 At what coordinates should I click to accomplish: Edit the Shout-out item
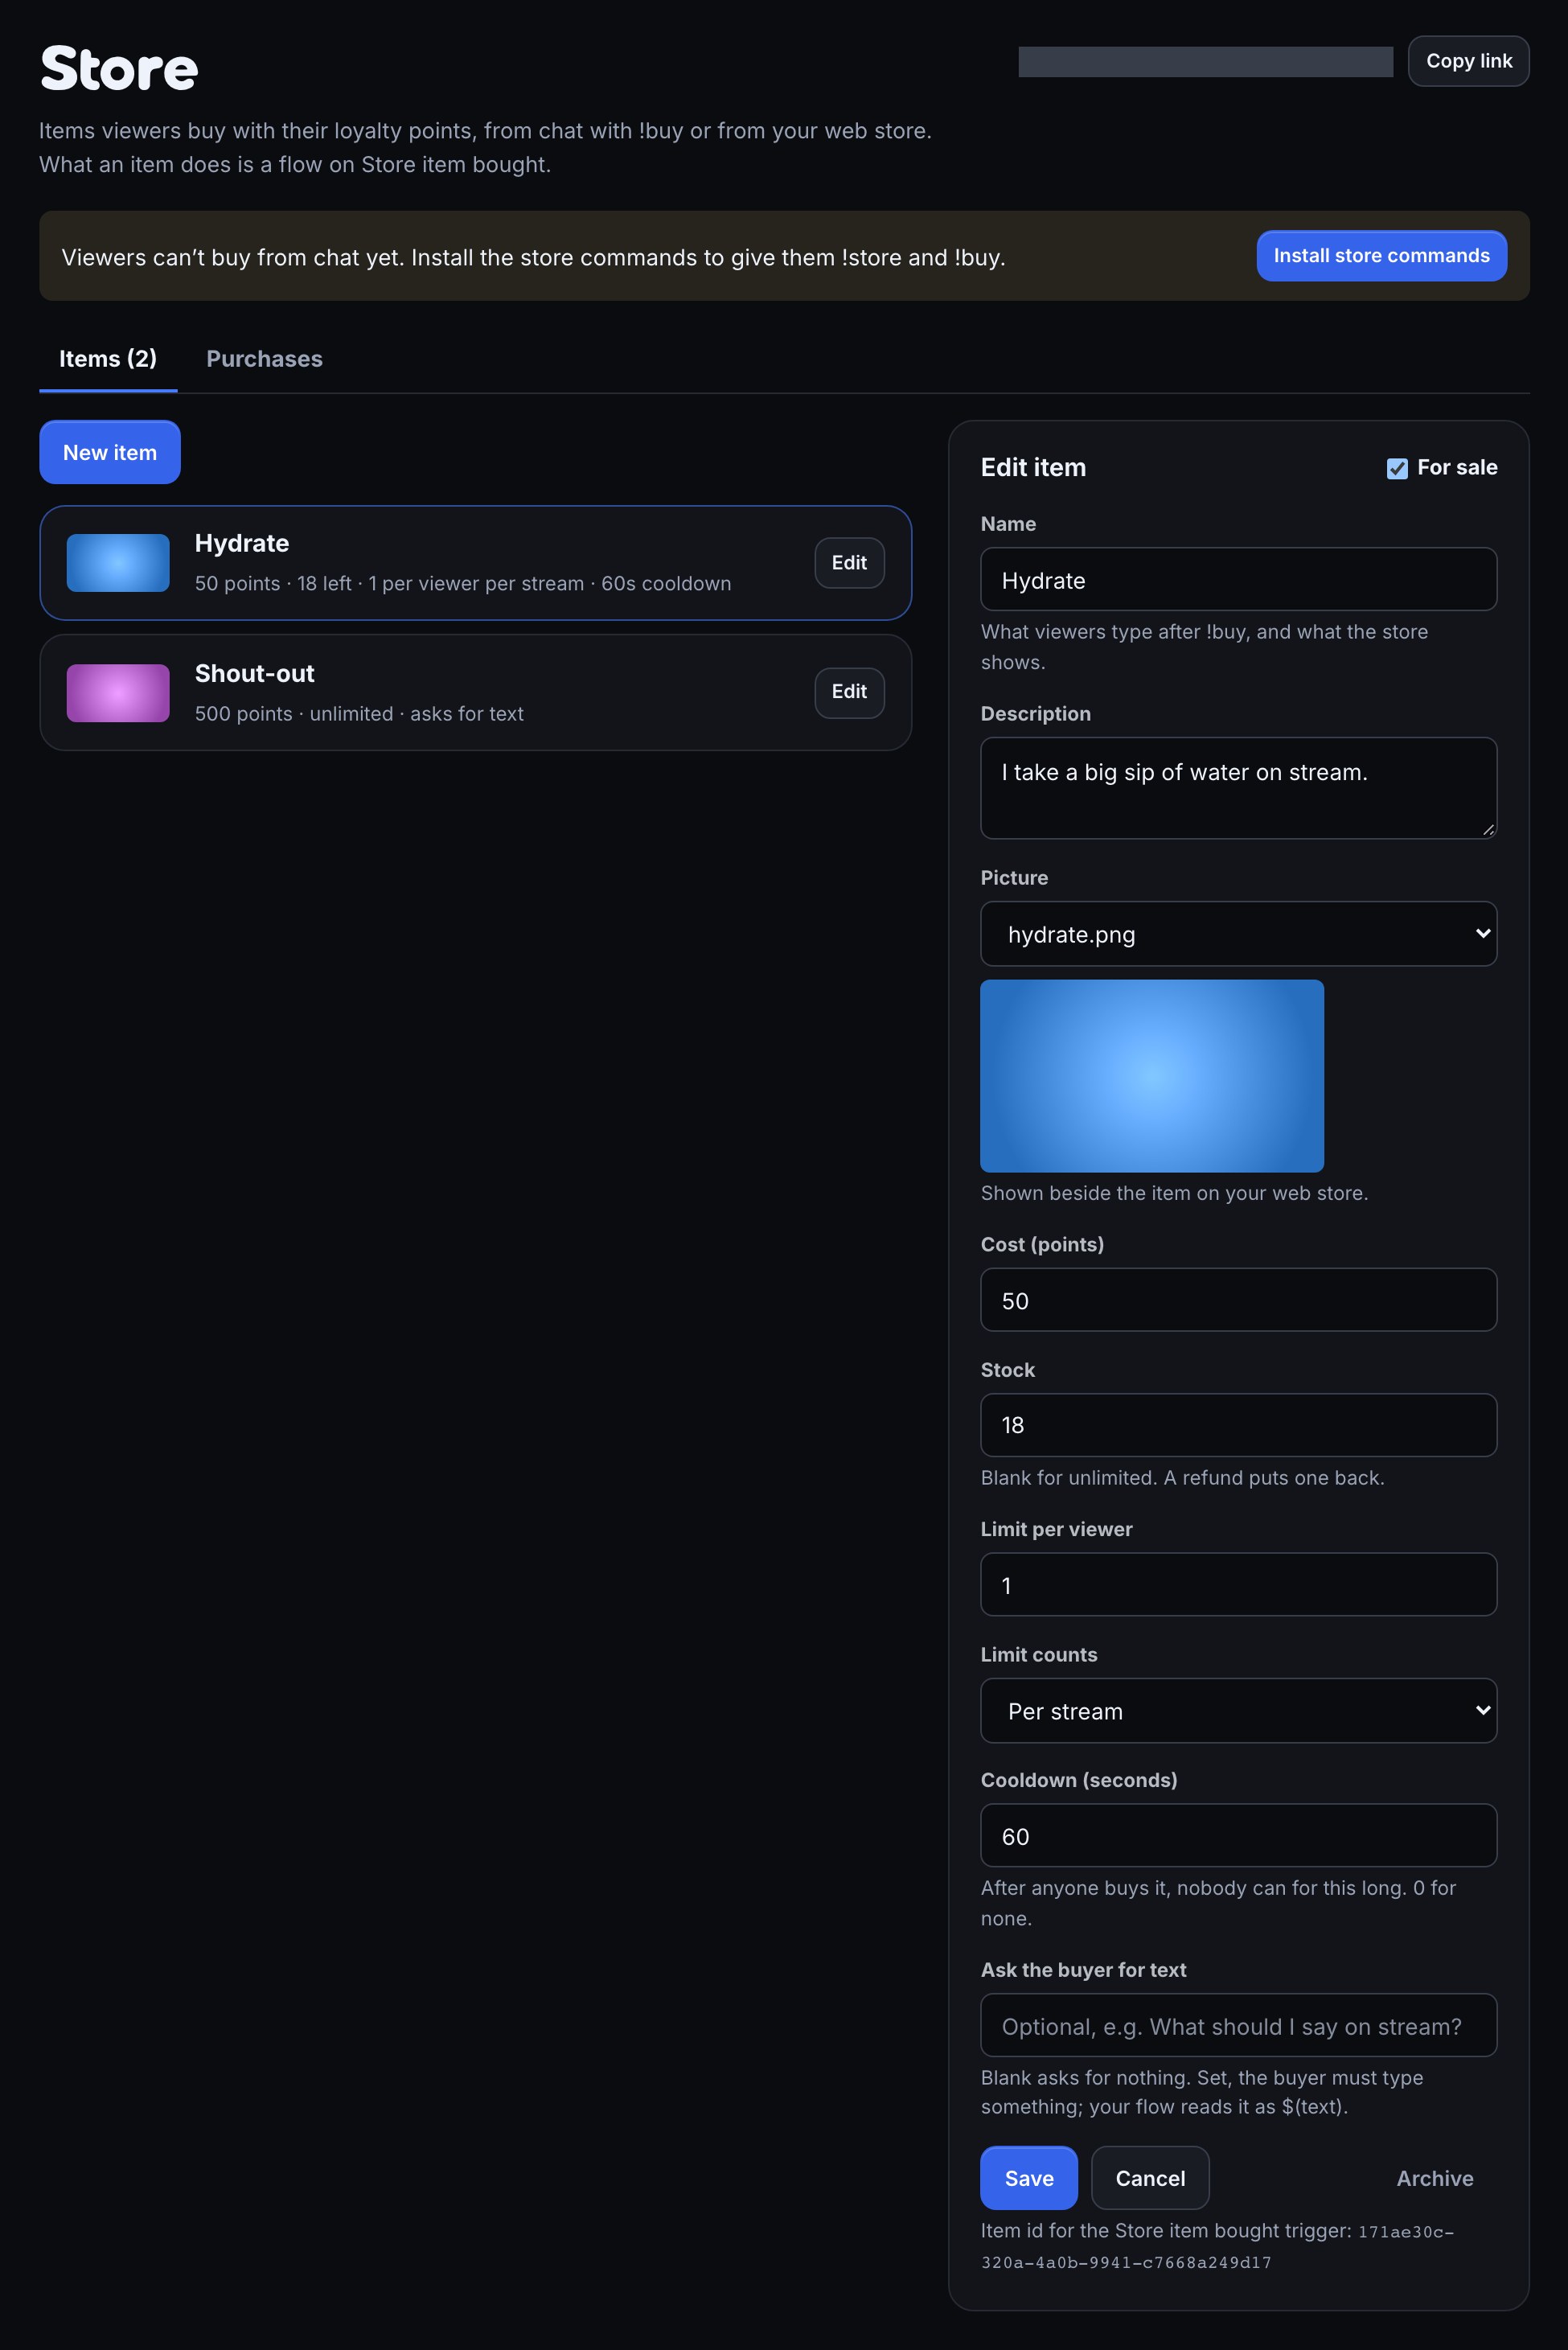point(849,692)
